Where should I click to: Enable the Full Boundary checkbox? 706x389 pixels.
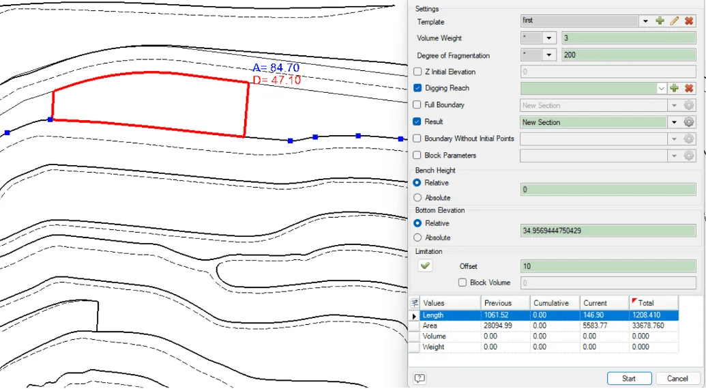pos(417,104)
